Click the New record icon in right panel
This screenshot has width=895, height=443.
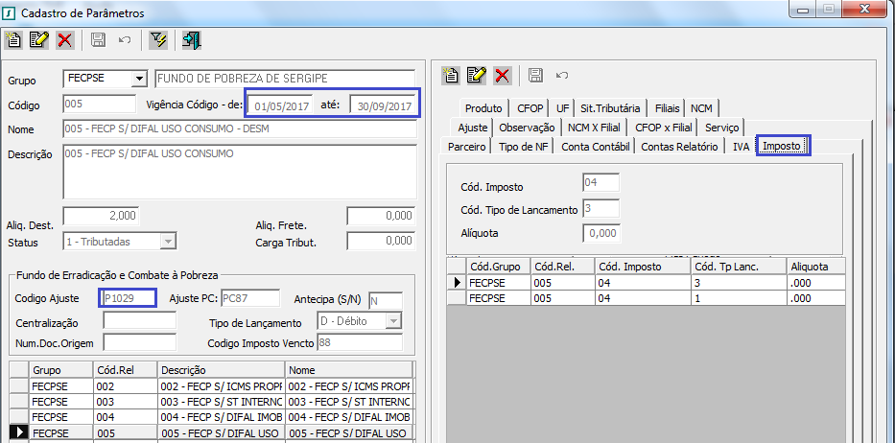(x=451, y=75)
